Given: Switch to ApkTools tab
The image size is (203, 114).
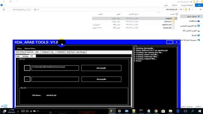Looking at the screenshot, I should point(30,52).
